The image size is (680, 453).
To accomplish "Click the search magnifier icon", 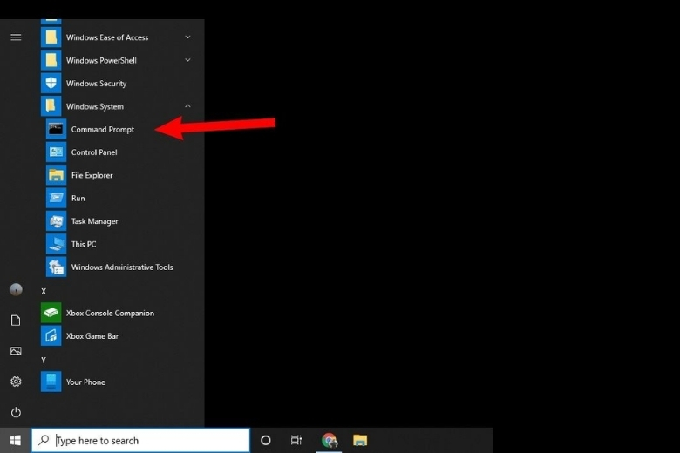I will click(44, 441).
